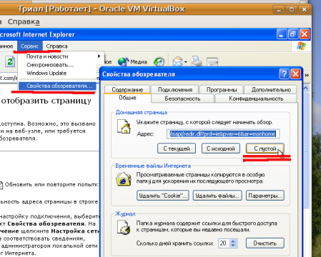The image size is (321, 257).
Task: Decrease days to keep links with down arrow
Action: (233, 246)
